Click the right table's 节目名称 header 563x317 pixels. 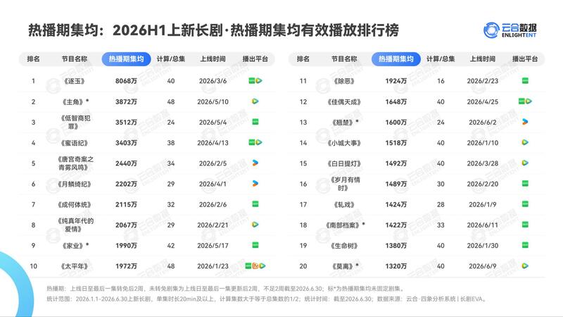point(344,59)
